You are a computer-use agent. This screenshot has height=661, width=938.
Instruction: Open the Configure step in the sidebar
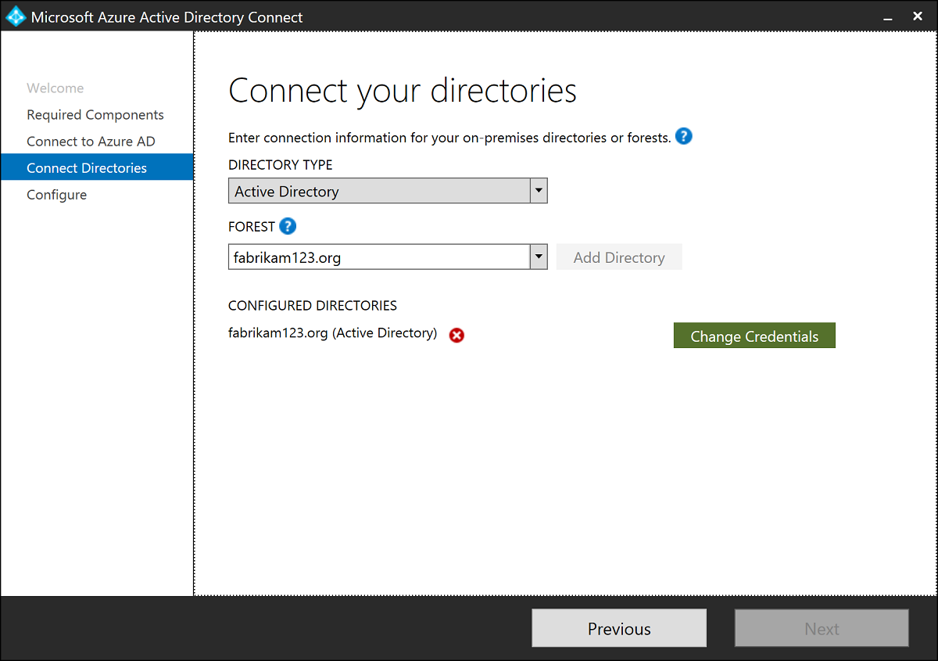[x=56, y=195]
